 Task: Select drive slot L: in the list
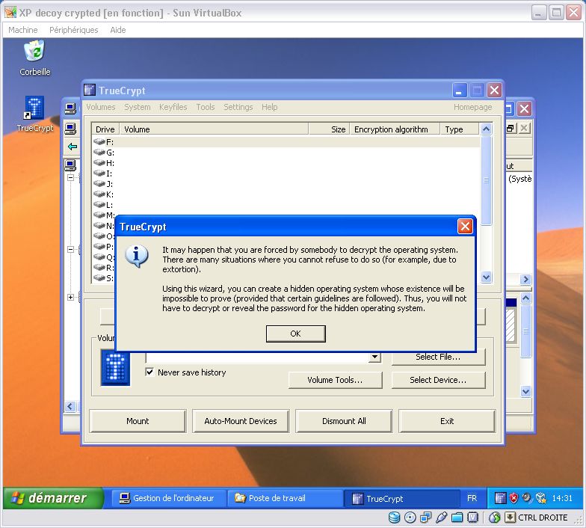[x=286, y=205]
